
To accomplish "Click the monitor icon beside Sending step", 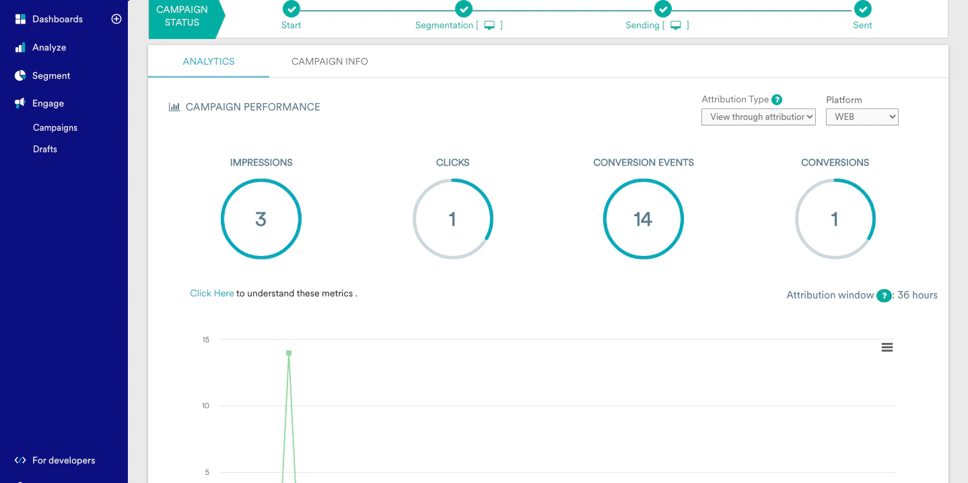I will (x=677, y=24).
